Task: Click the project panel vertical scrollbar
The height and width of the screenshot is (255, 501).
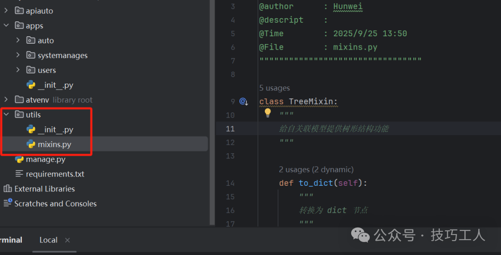Action: click(x=212, y=112)
